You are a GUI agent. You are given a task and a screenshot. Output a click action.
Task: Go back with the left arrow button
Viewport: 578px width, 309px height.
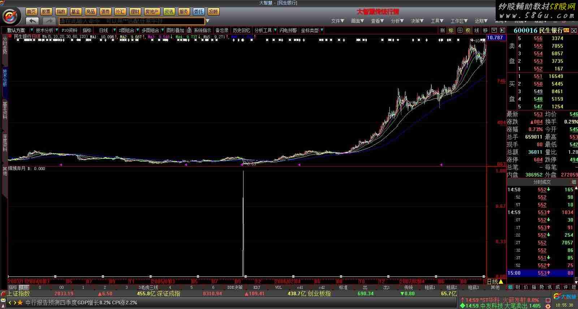[33, 21]
